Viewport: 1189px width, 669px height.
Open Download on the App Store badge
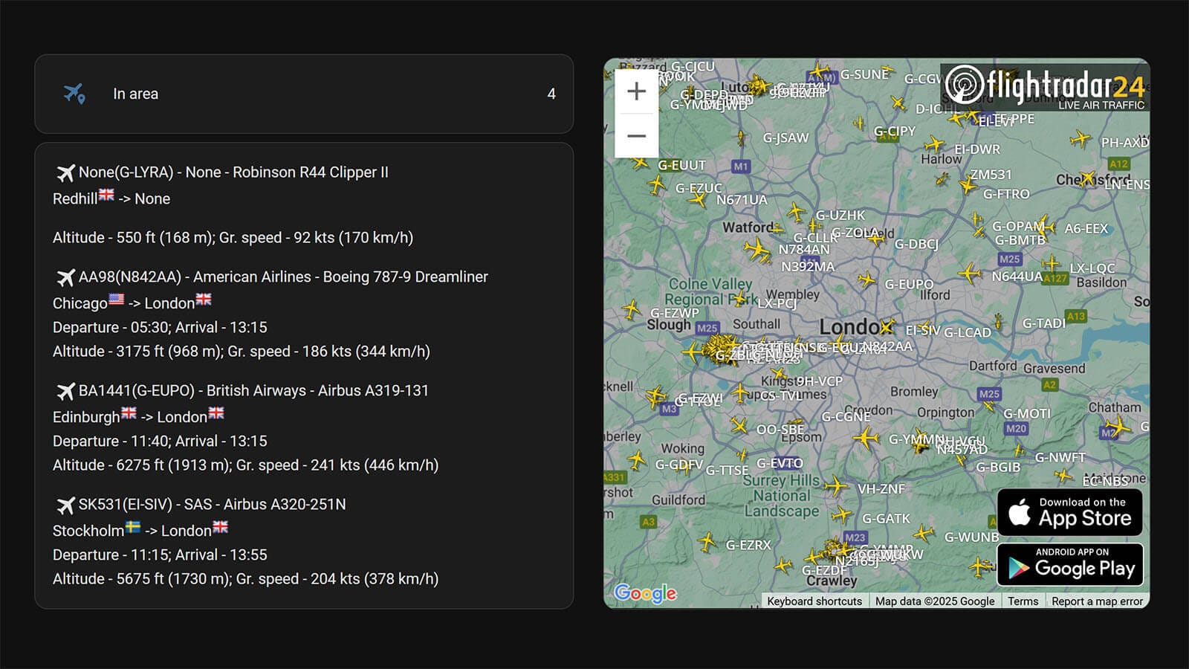point(1069,512)
